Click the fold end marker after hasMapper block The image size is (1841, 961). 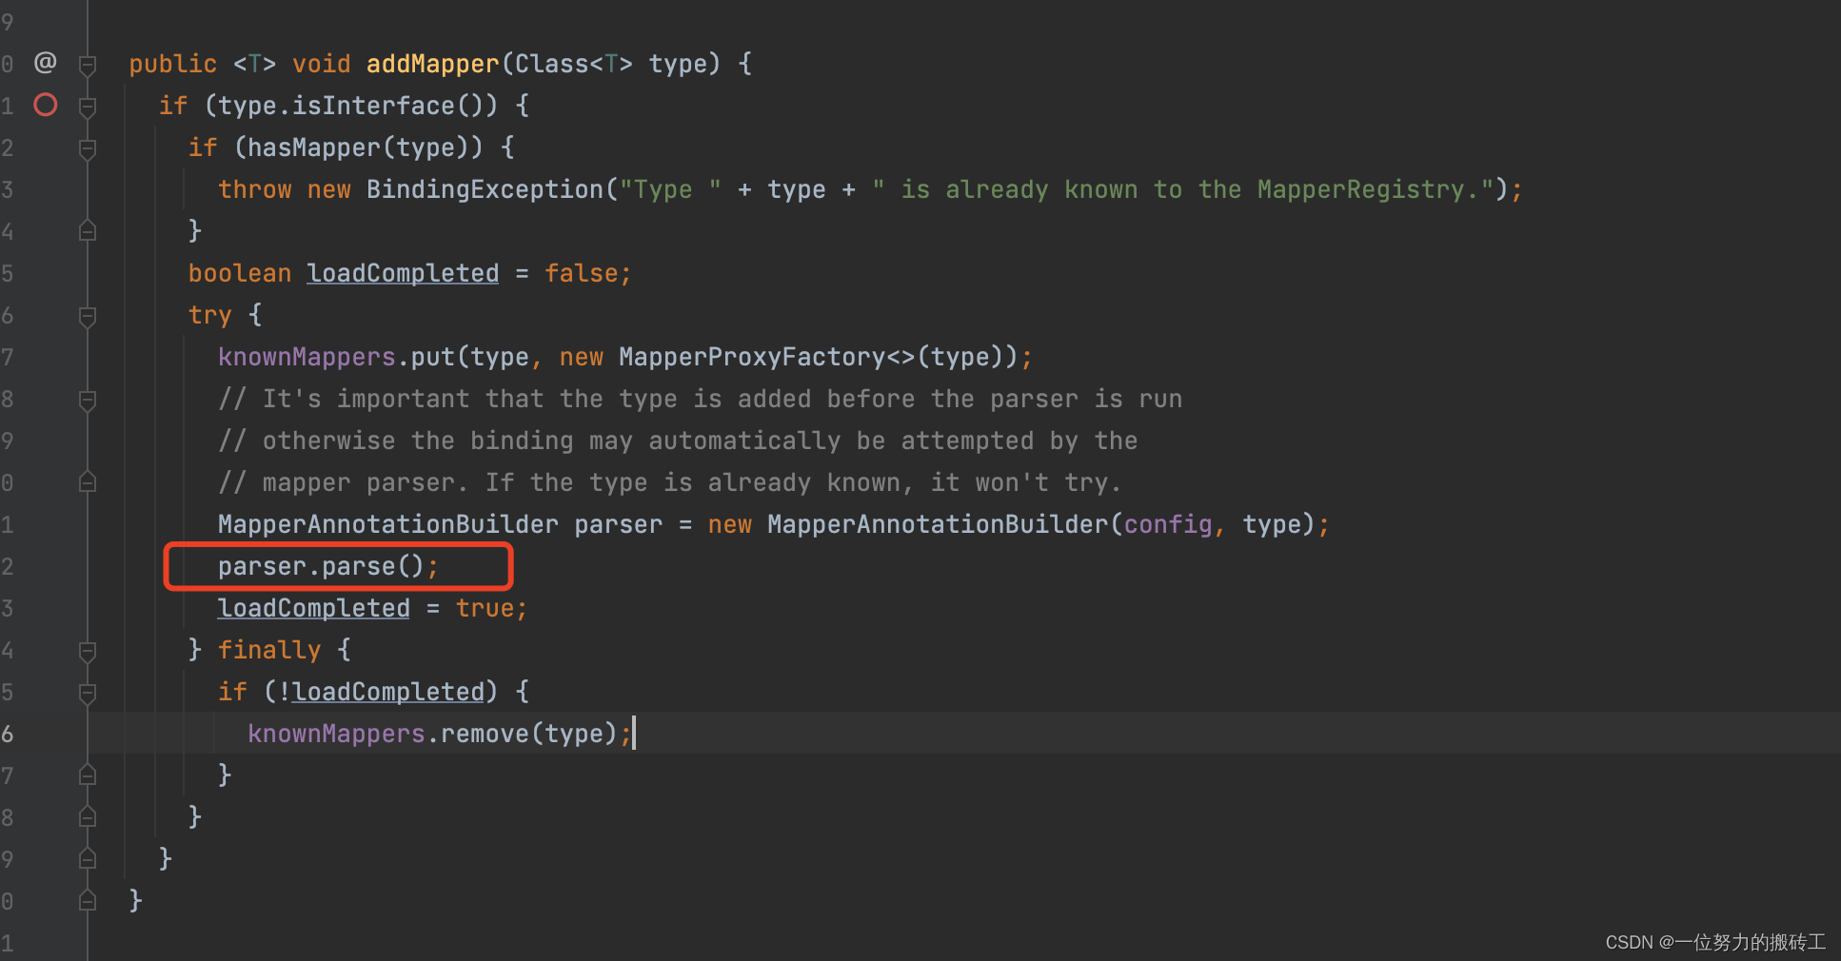[x=88, y=231]
